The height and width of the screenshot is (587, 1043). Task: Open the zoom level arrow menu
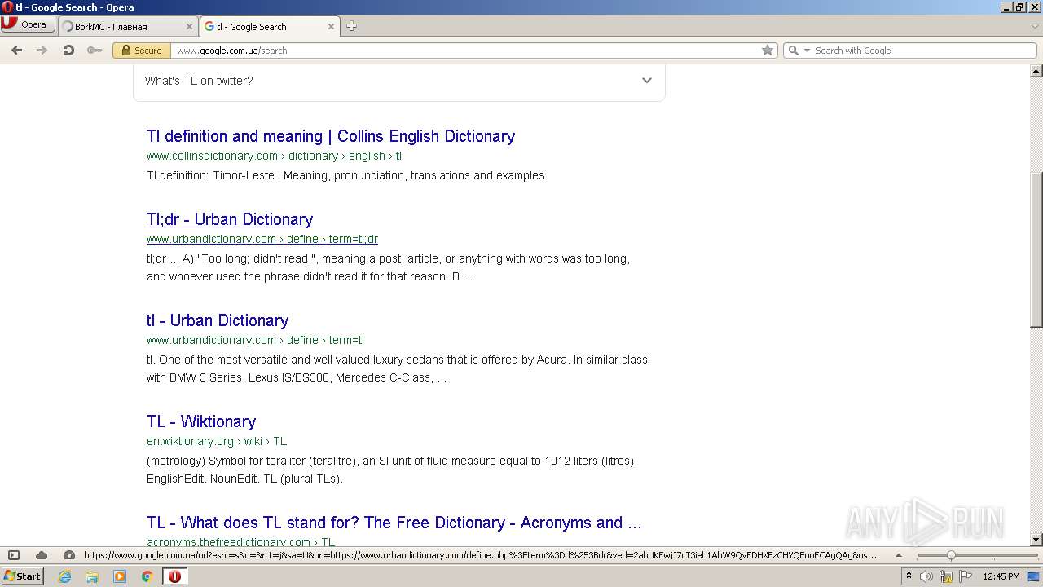899,555
